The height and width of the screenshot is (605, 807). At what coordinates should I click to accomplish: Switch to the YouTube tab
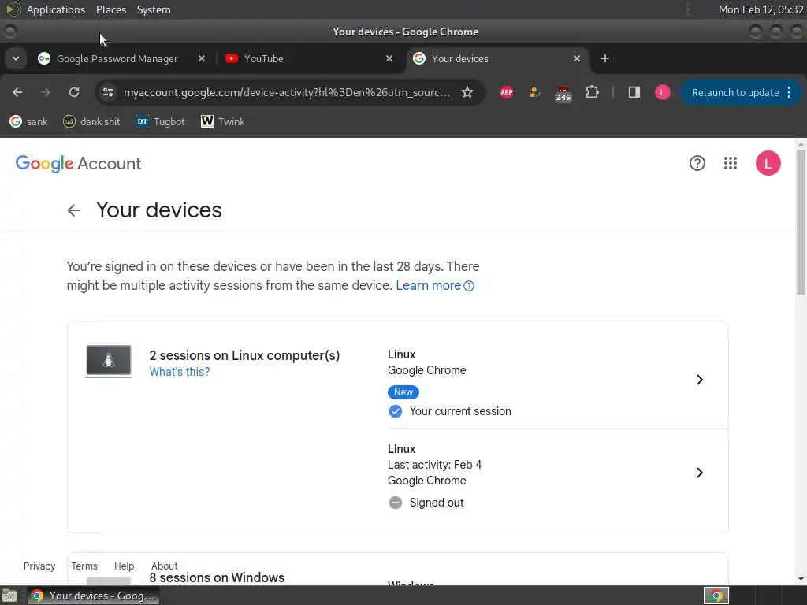pos(309,58)
